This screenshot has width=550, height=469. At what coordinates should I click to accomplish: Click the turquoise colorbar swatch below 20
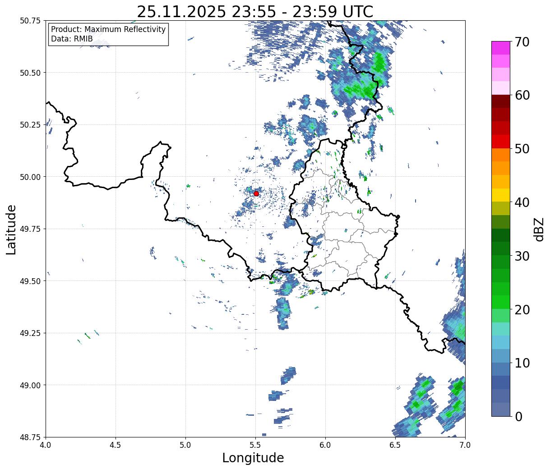point(501,329)
